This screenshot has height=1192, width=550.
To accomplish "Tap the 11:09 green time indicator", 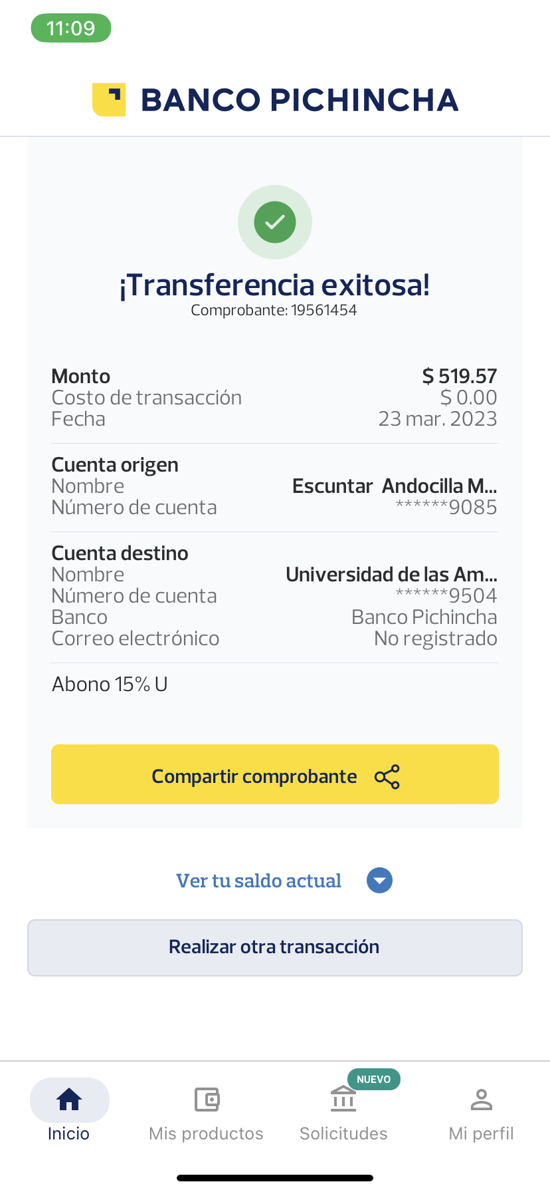I will [70, 28].
